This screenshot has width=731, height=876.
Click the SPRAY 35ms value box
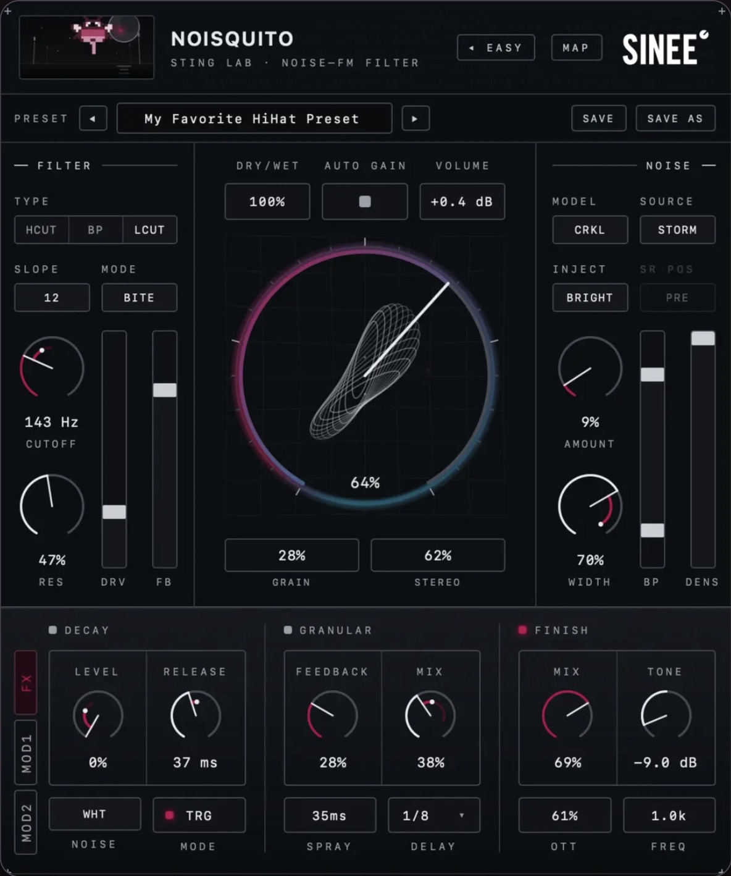point(330,815)
